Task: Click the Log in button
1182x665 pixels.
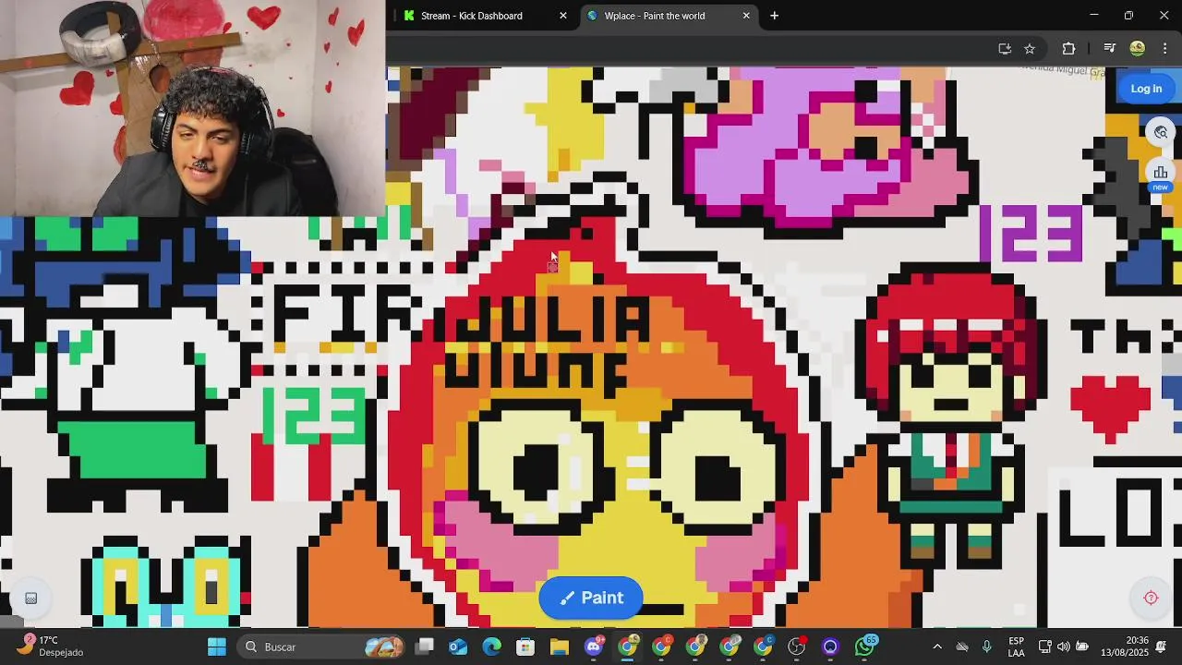Action: pos(1146,89)
